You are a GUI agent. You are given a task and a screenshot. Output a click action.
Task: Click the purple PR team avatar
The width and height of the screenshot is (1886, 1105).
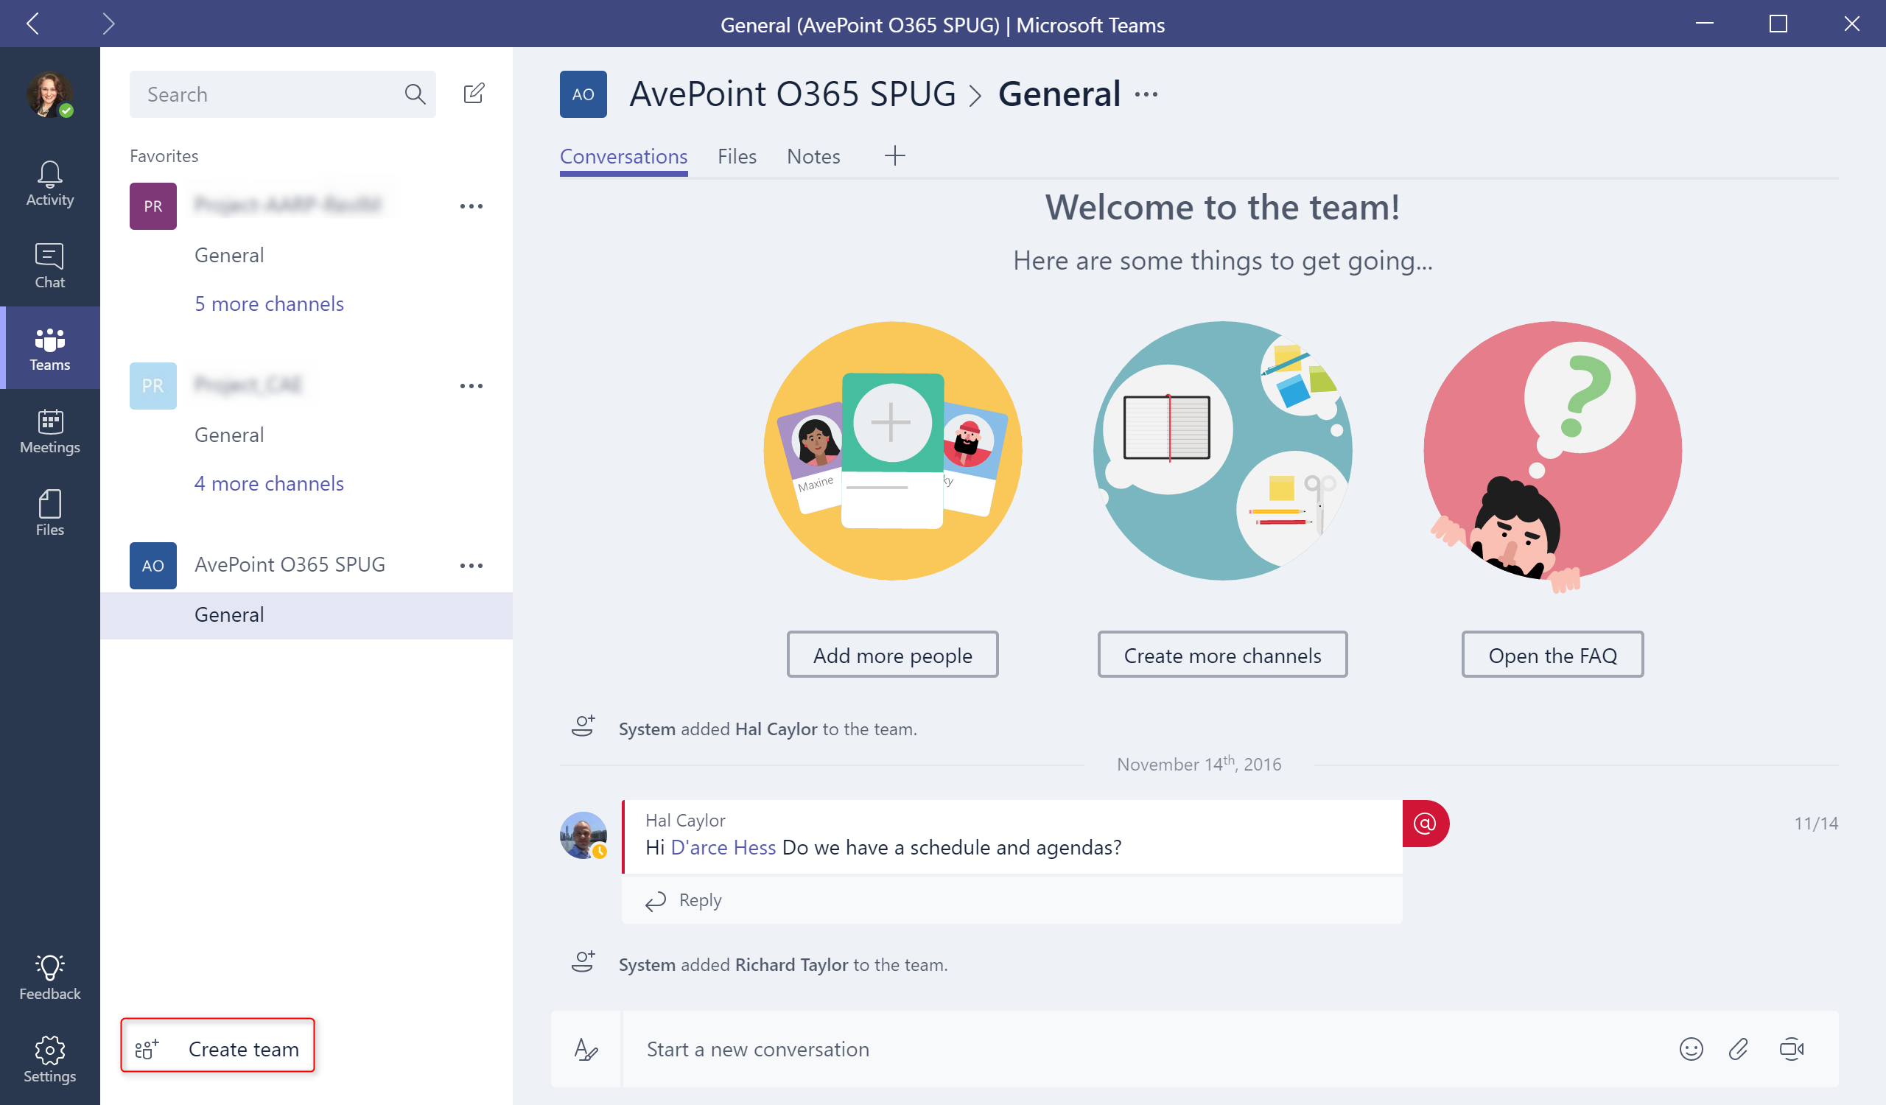point(153,206)
